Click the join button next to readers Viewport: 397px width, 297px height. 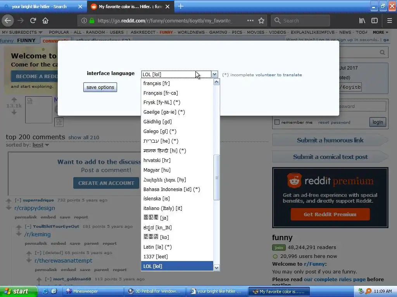[x=279, y=247]
